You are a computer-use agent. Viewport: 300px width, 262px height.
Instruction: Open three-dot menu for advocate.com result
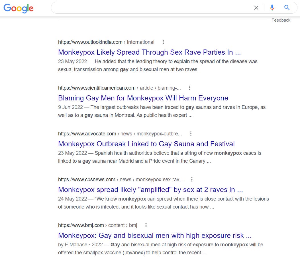[191, 134]
